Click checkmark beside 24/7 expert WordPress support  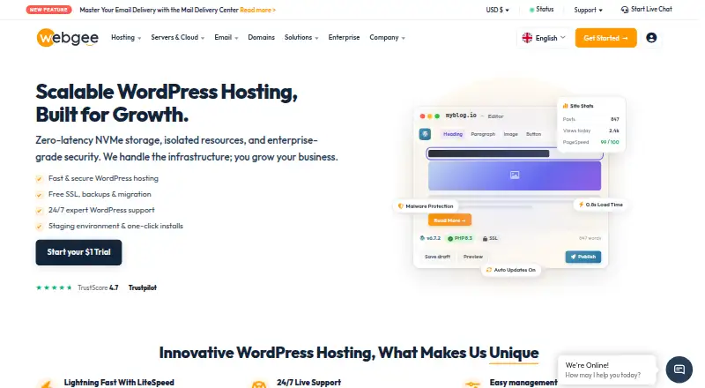click(39, 210)
